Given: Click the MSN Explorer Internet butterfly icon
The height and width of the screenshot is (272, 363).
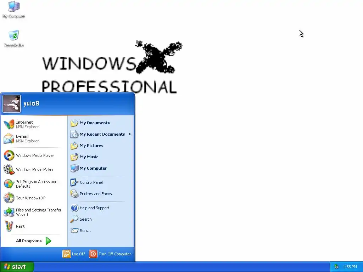Looking at the screenshot, I should (x=9, y=124).
